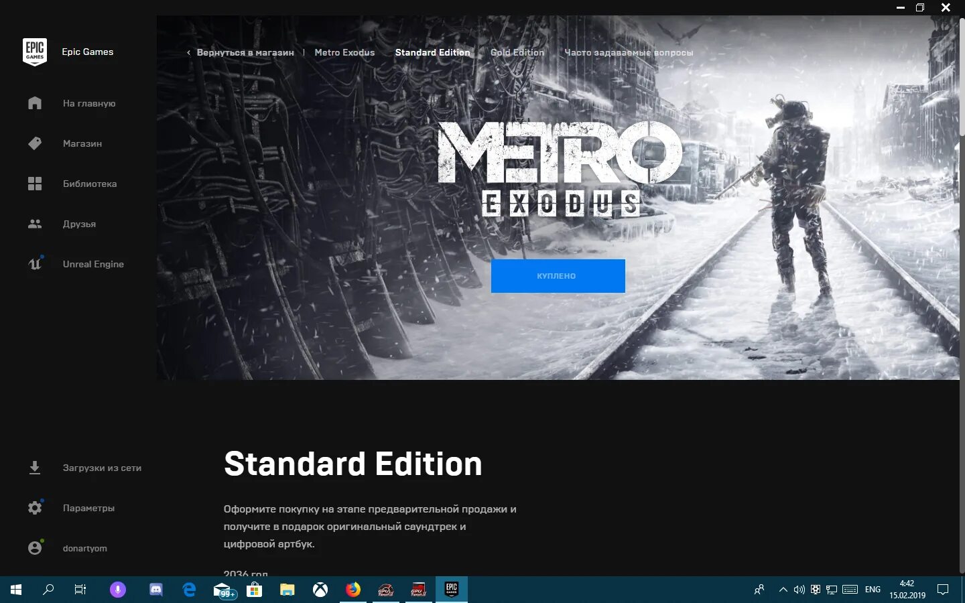
Task: Click the Standard Edition heading text
Action: (x=353, y=464)
